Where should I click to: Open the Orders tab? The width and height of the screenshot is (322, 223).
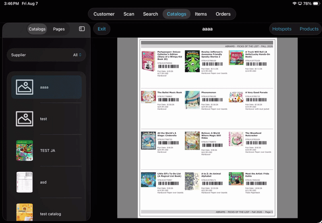pos(223,14)
